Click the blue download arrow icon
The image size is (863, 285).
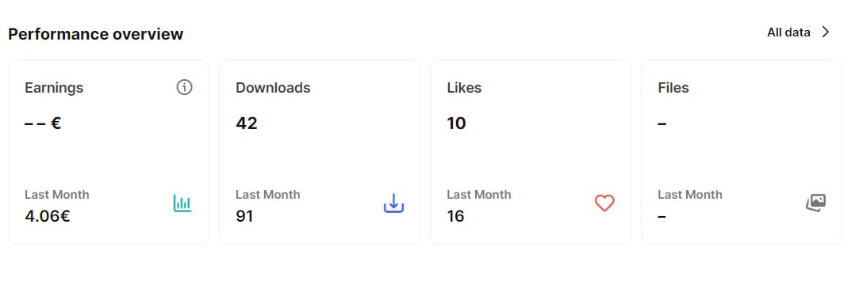point(393,203)
